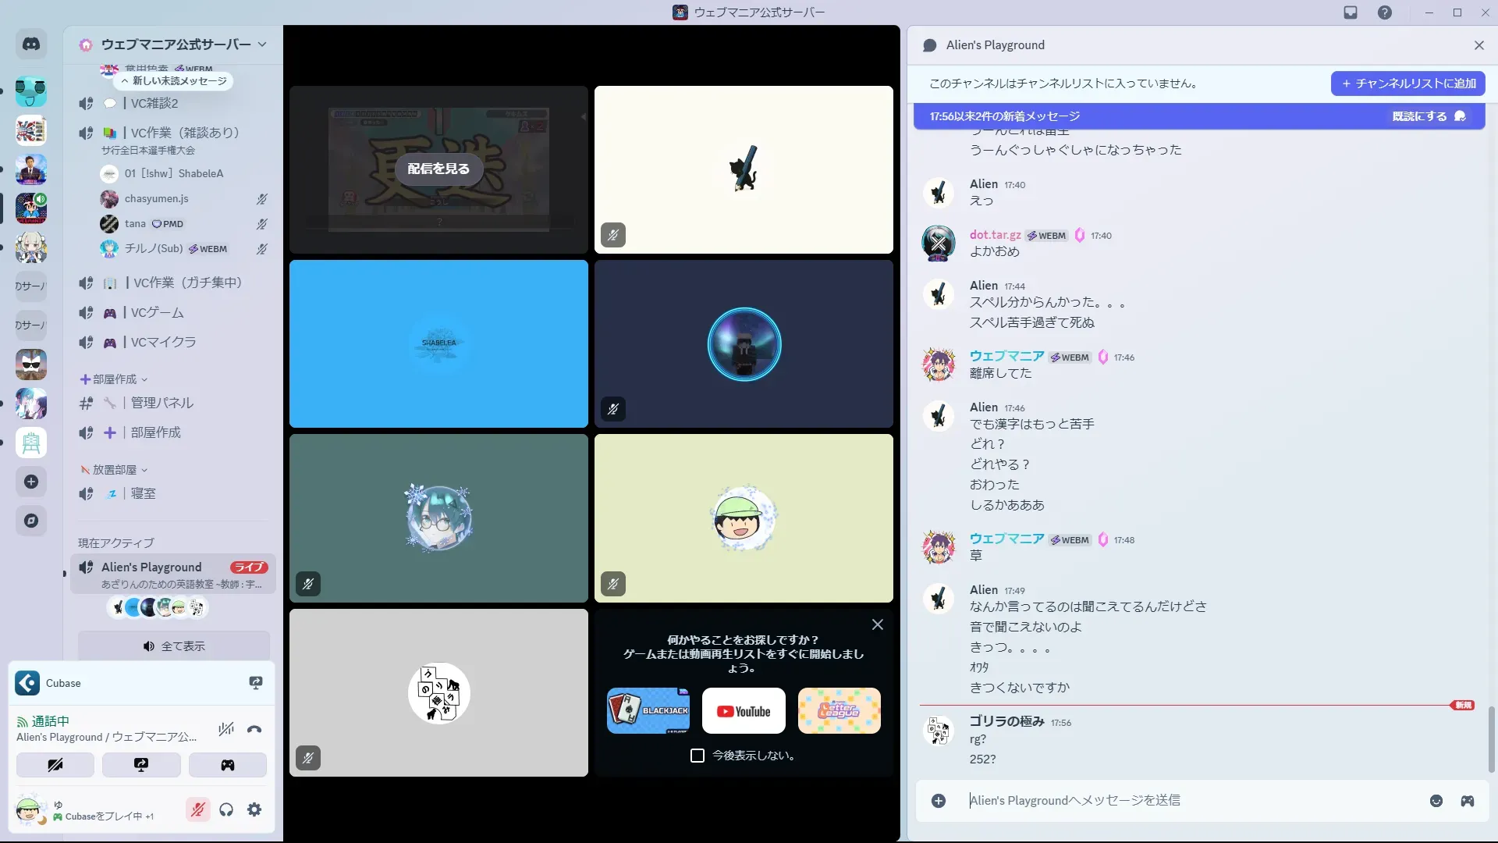
Task: Click チャンネルリストに追加 button
Action: point(1407,84)
